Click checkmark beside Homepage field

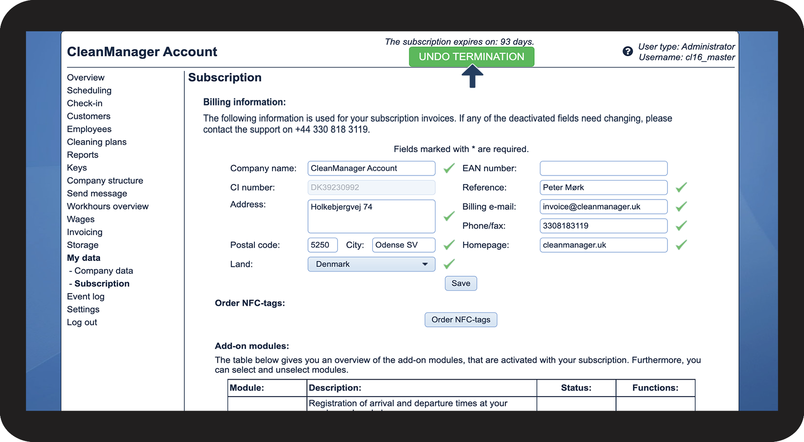point(681,245)
